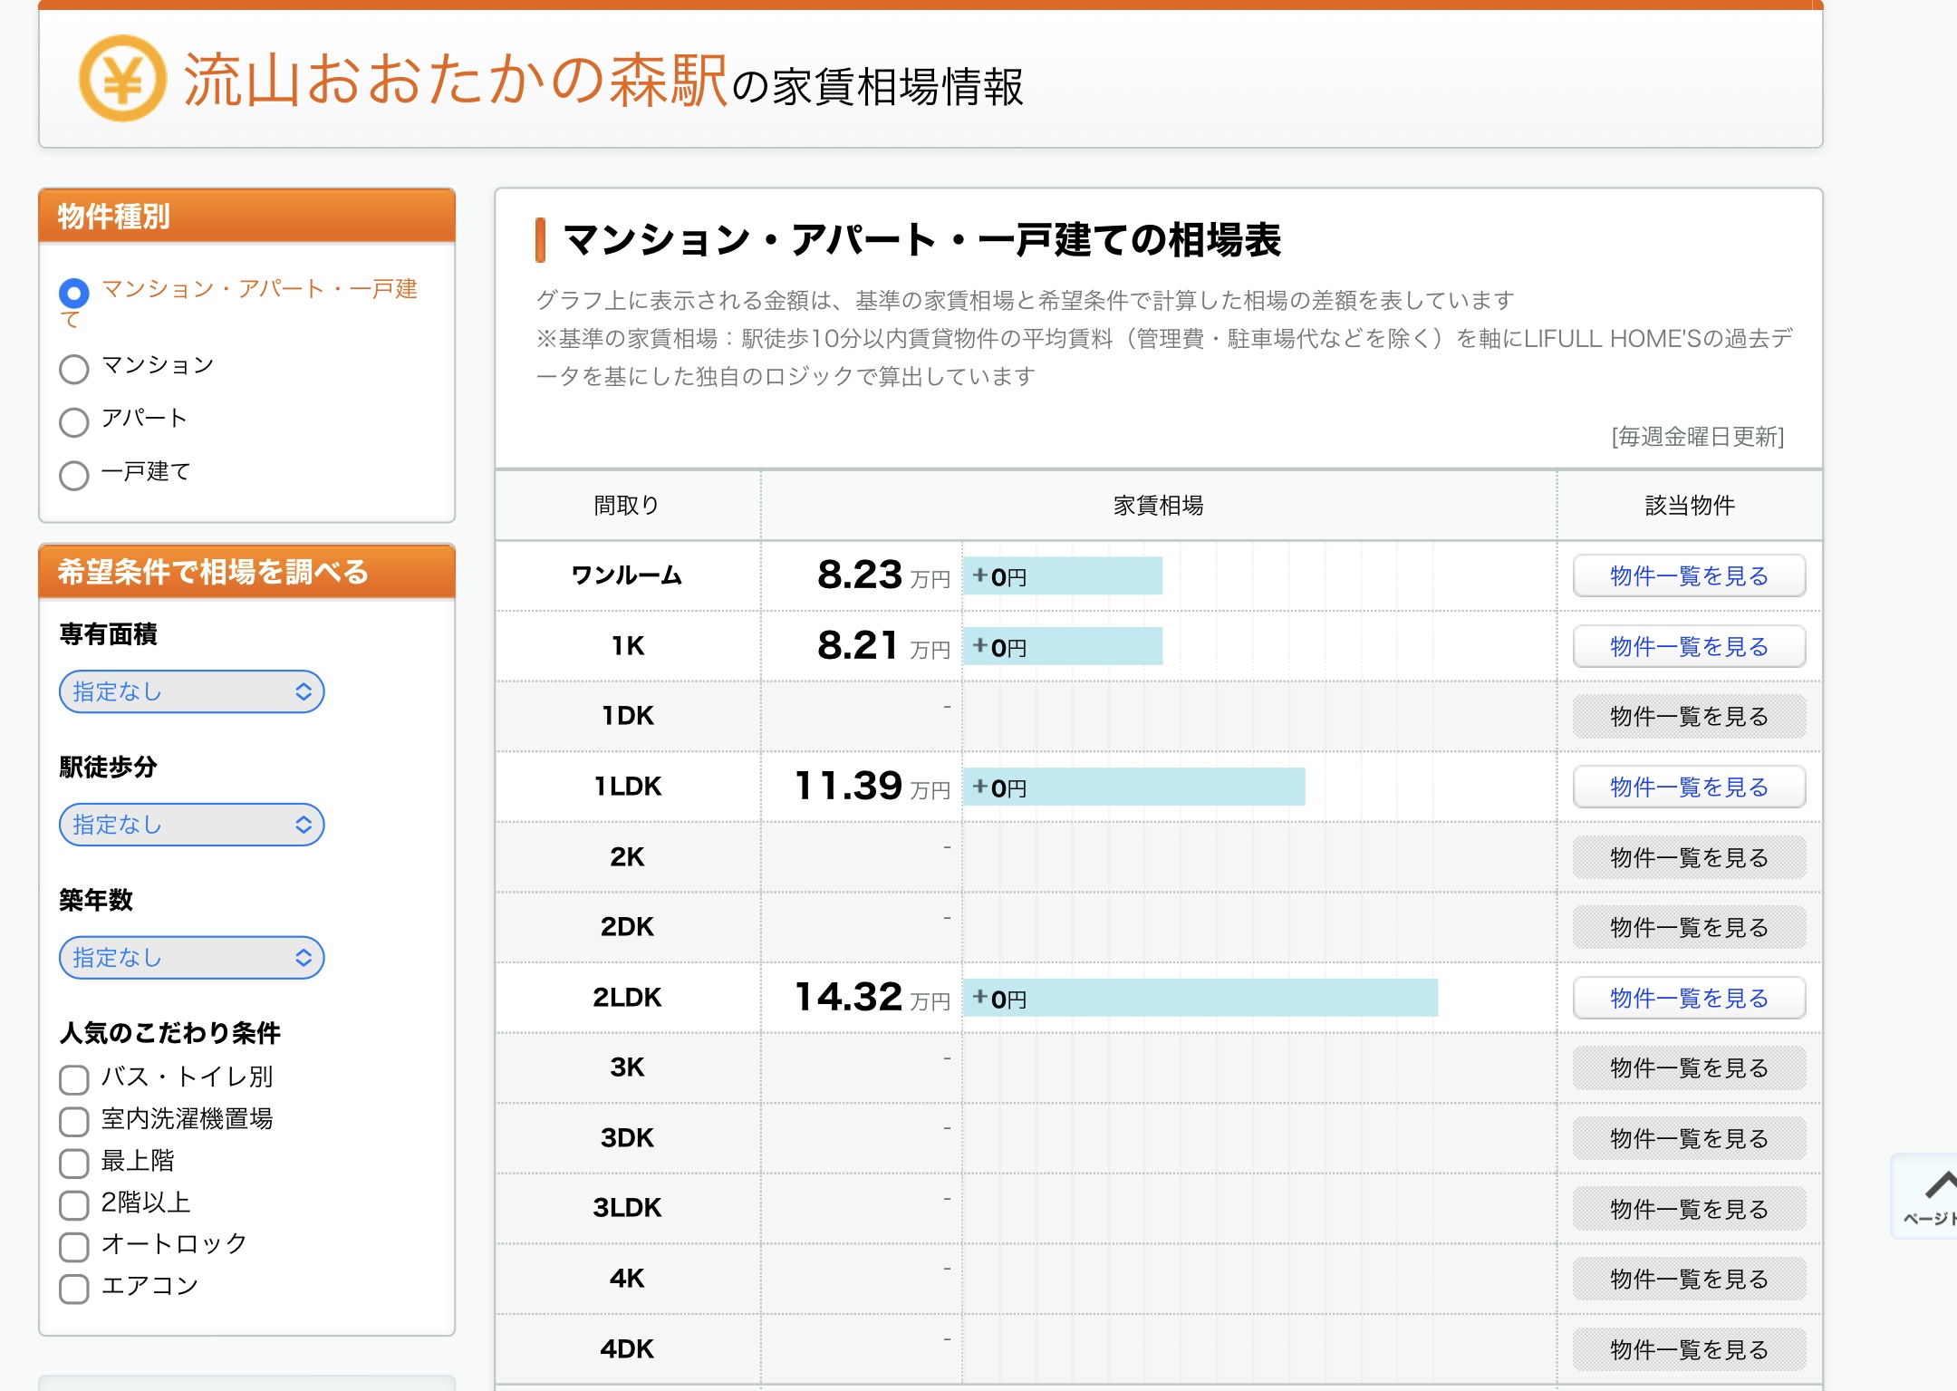Check the バス・トイレ別 checkbox

74,1078
